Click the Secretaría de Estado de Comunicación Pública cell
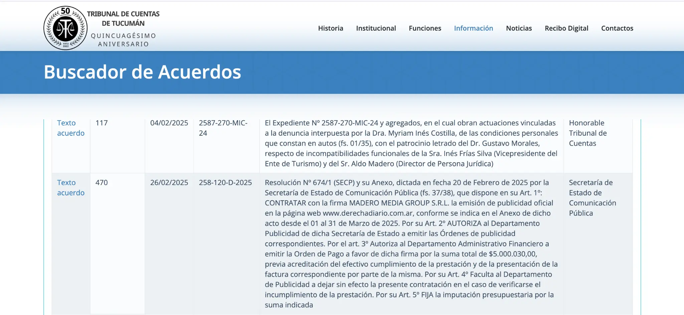Screen dimensions: 684x315 pyautogui.click(x=598, y=244)
